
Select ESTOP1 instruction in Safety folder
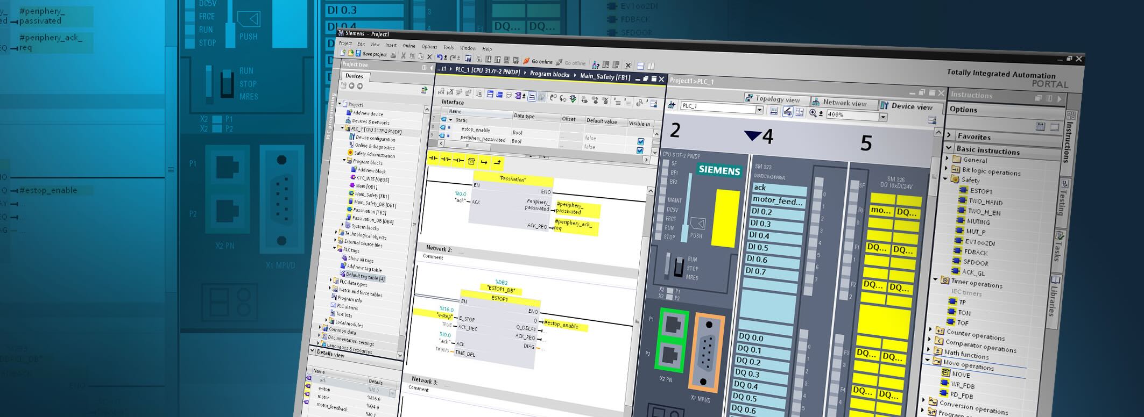(980, 191)
